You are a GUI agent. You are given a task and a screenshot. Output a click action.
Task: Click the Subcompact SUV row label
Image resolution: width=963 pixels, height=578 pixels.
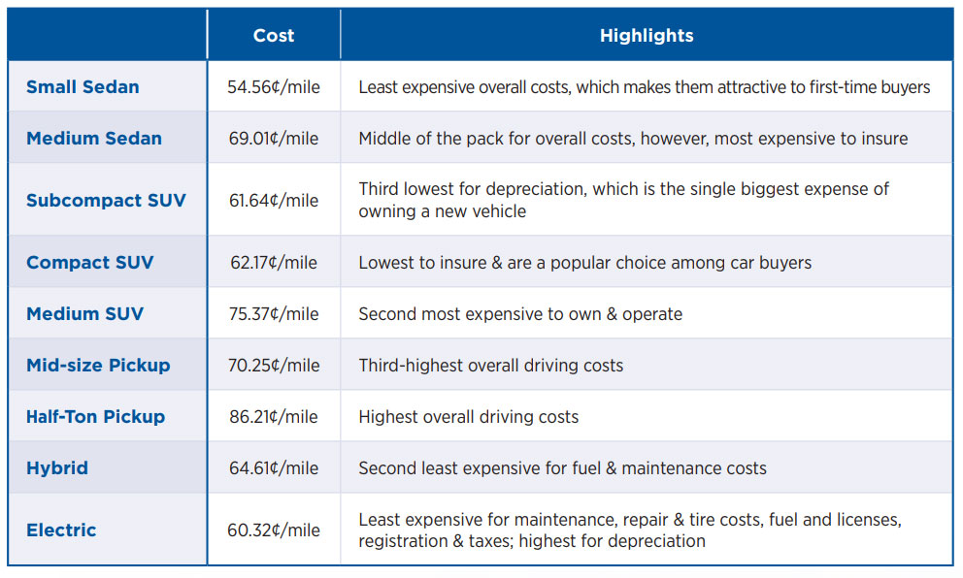coord(106,201)
